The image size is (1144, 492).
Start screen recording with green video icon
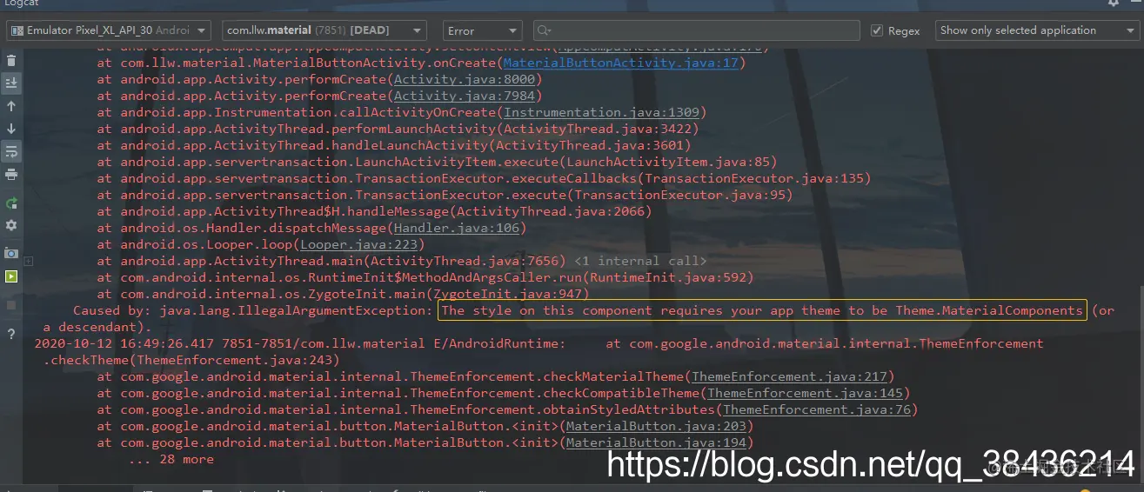11,276
